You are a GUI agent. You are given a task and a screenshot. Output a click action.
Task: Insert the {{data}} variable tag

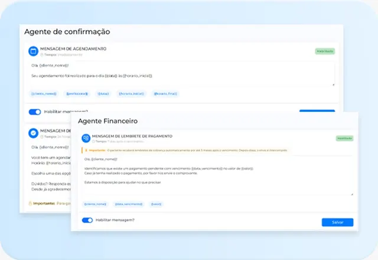coord(103,93)
